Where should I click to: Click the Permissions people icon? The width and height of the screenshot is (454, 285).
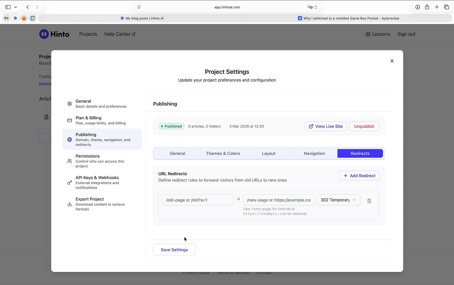pos(69,161)
